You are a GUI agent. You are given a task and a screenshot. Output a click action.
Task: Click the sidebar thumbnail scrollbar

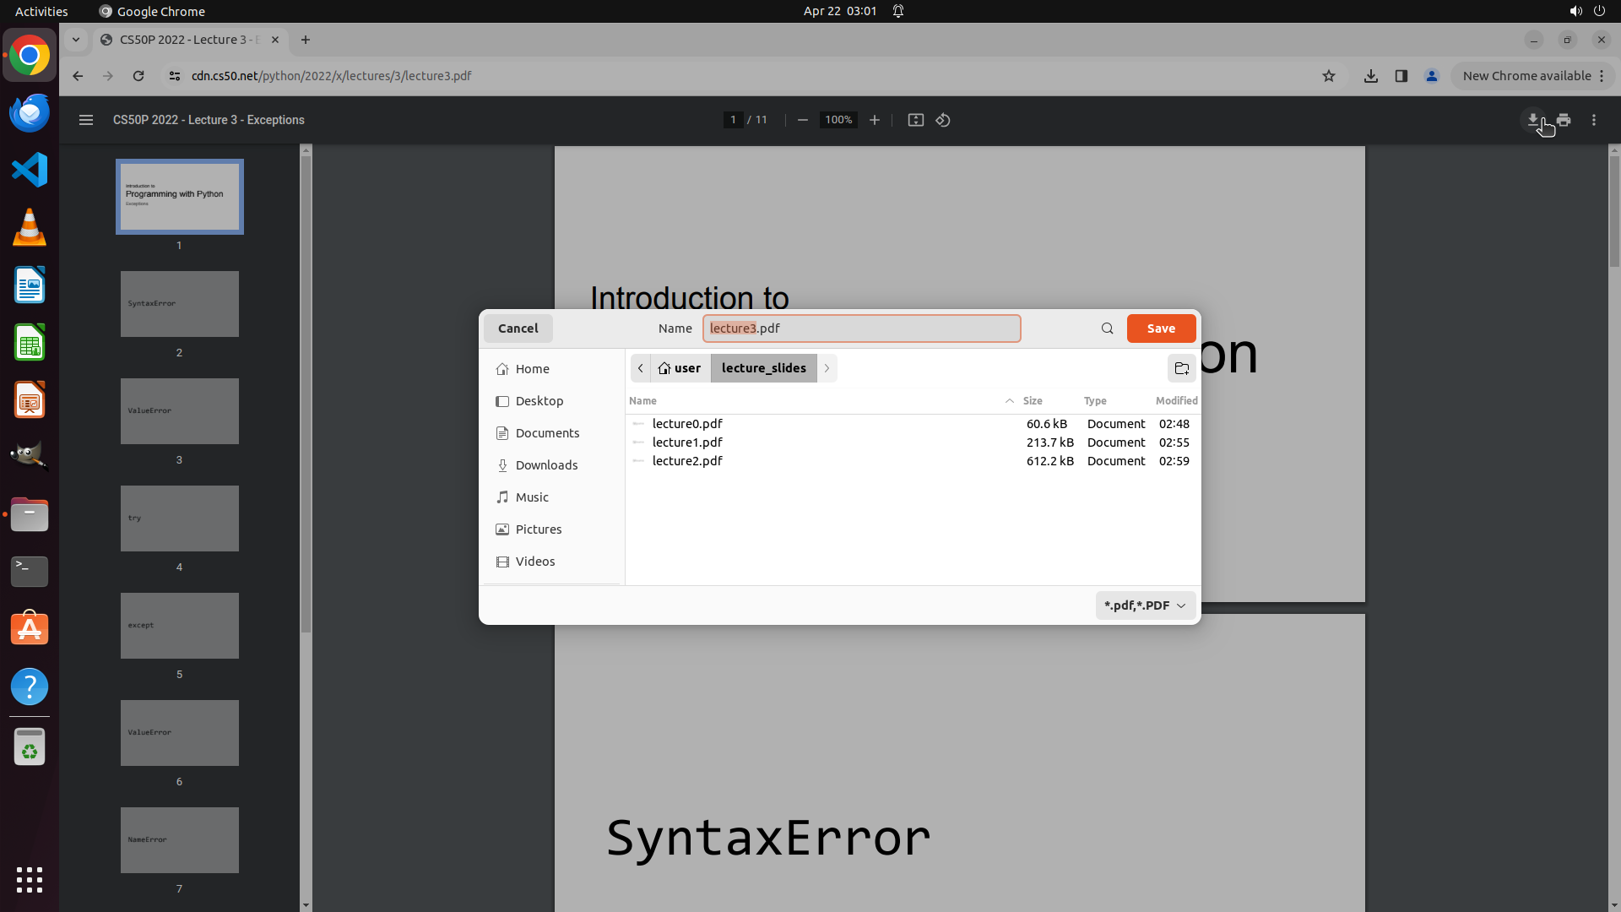(306, 388)
